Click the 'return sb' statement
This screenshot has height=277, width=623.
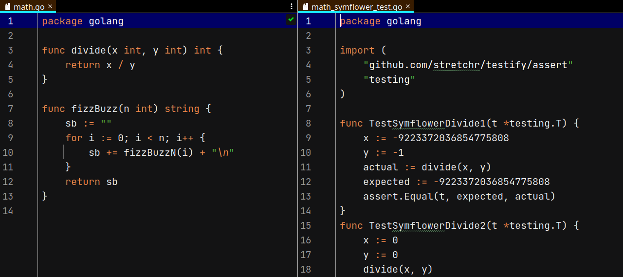pos(92,182)
